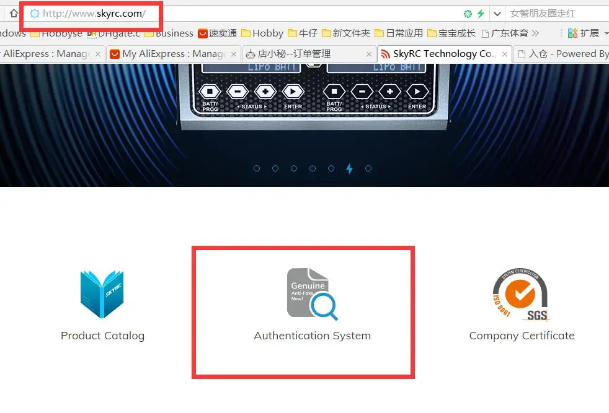The image size is (609, 413).
Task: Switch to 店小秘--订单管理 tab
Action: click(x=309, y=54)
